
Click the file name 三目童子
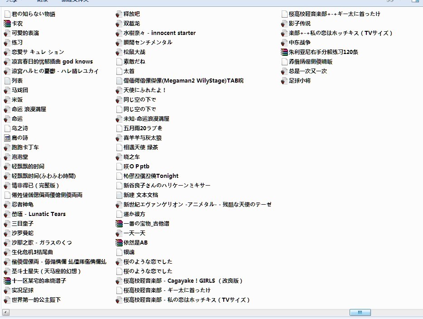pyautogui.click(x=23, y=224)
